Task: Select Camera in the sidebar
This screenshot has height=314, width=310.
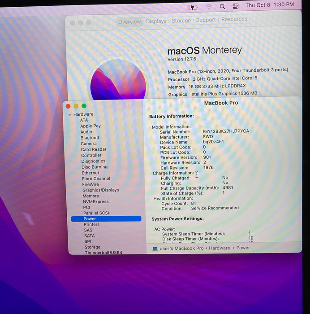Action: click(x=89, y=144)
